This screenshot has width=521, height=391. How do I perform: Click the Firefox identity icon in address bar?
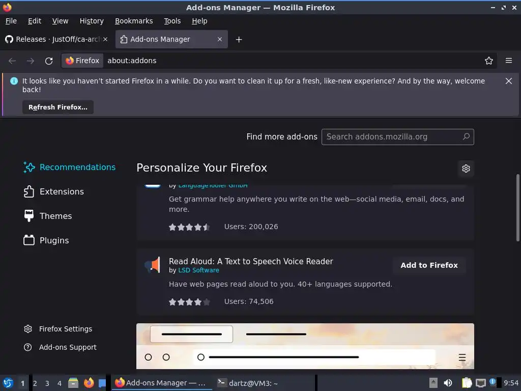click(x=83, y=61)
